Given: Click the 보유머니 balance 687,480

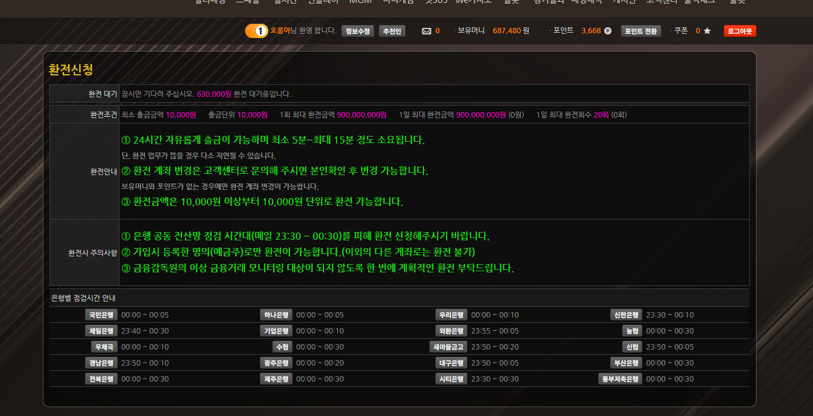Looking at the screenshot, I should 507,31.
